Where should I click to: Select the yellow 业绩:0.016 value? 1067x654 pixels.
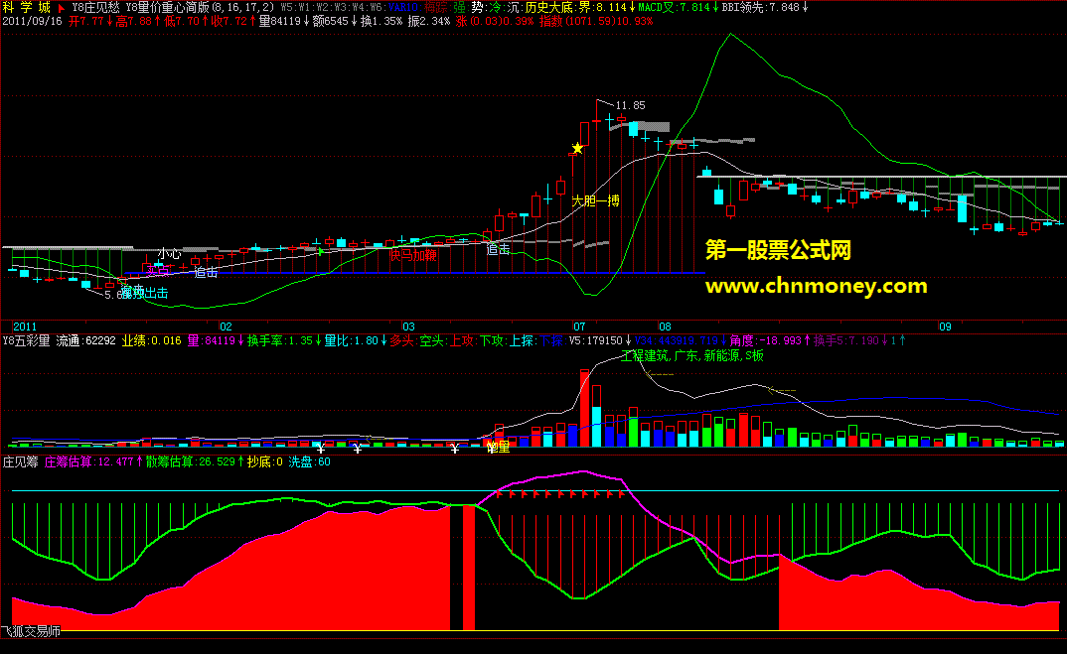point(152,340)
